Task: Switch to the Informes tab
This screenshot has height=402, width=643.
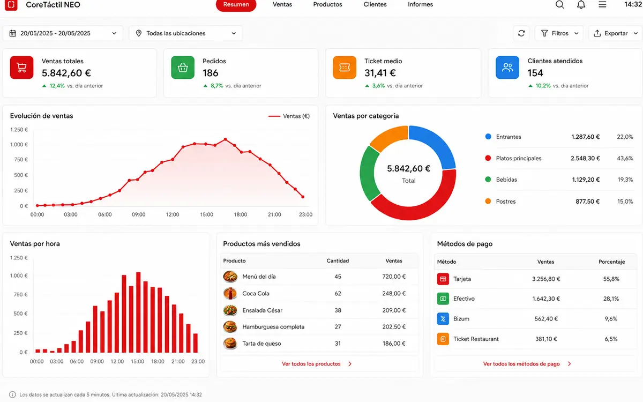Action: coord(421,4)
